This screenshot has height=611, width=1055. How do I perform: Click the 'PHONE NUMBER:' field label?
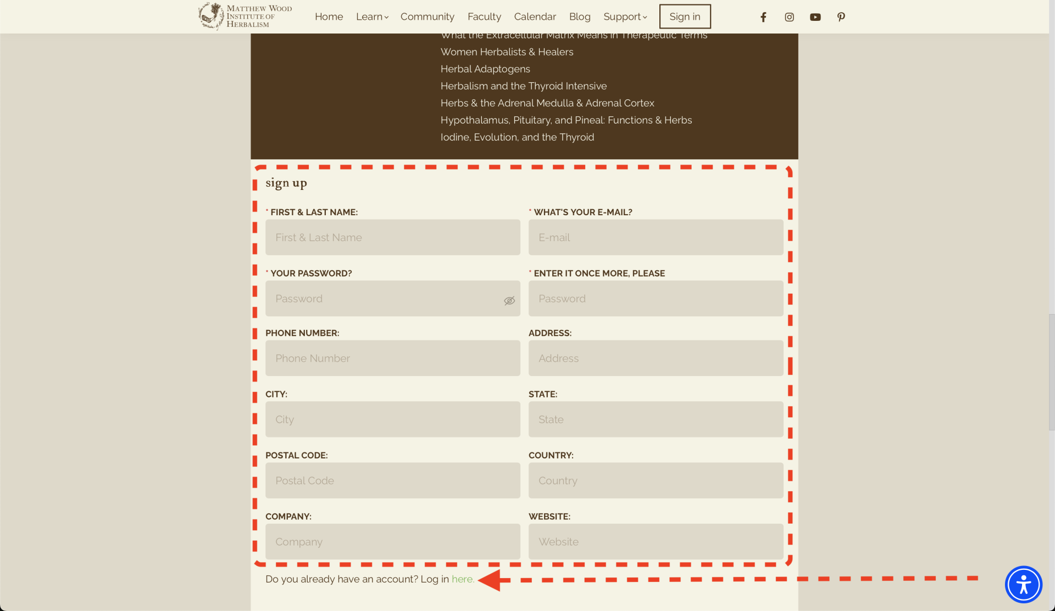pos(302,333)
